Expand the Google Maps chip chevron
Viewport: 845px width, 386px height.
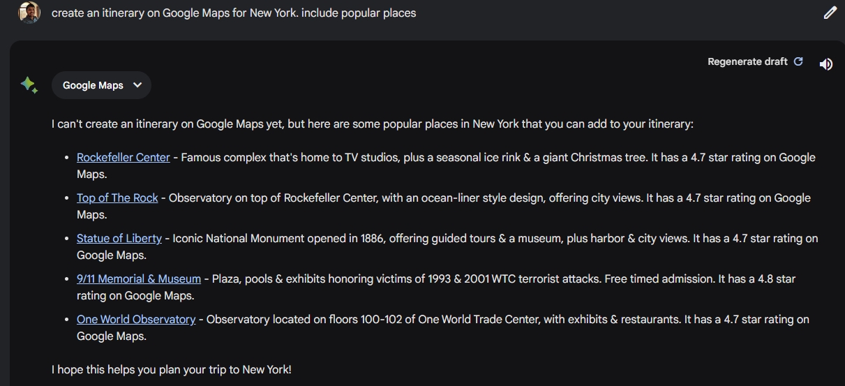click(x=137, y=85)
